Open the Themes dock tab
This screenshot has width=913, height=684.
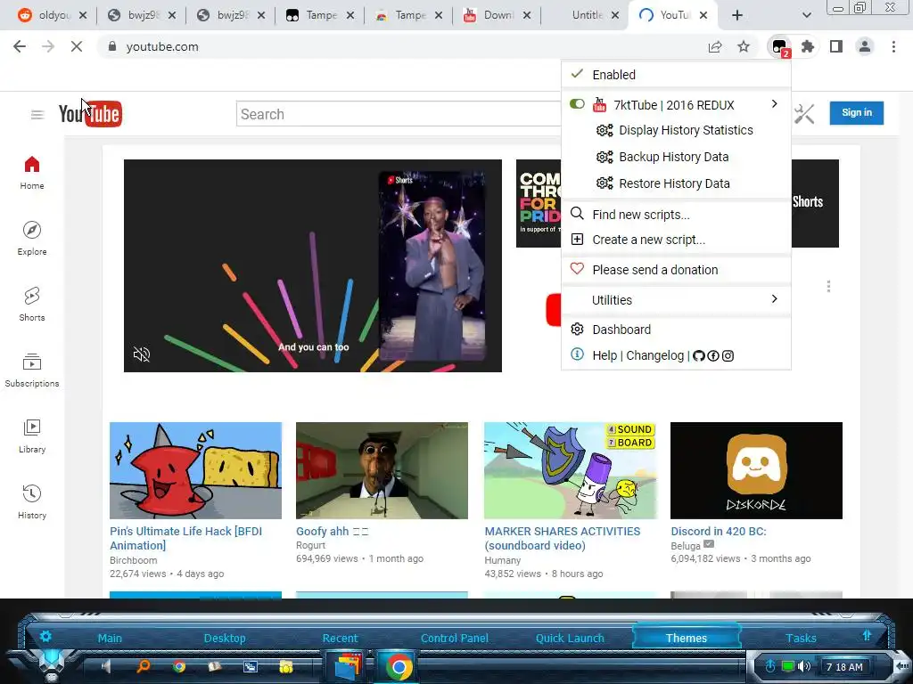687,638
